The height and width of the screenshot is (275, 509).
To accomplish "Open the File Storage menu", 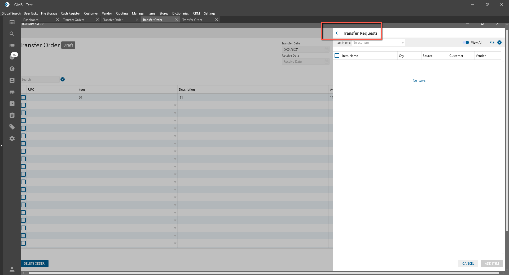I will click(x=49, y=13).
